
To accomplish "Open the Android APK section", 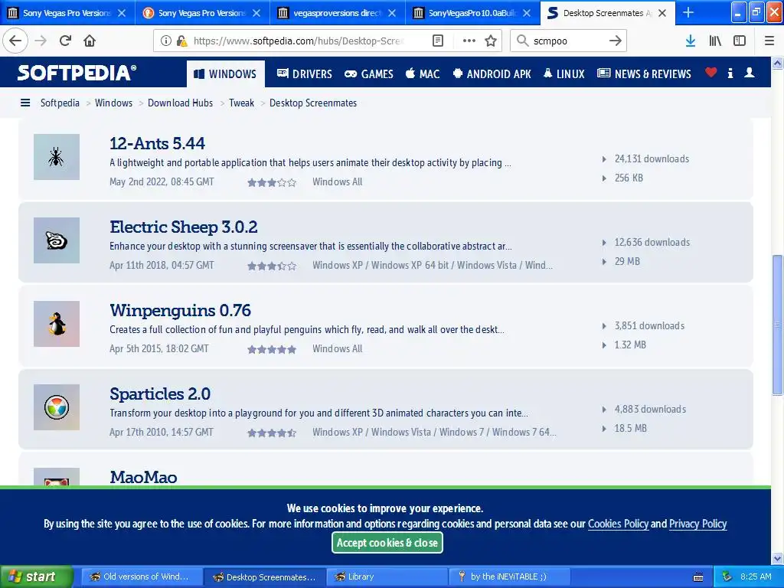I will (492, 74).
